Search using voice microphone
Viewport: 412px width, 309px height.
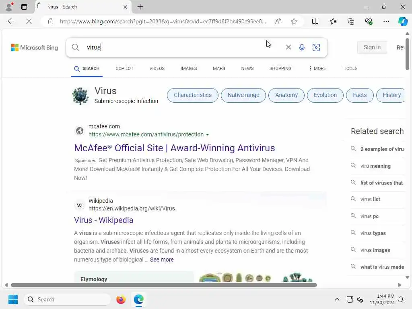click(302, 47)
